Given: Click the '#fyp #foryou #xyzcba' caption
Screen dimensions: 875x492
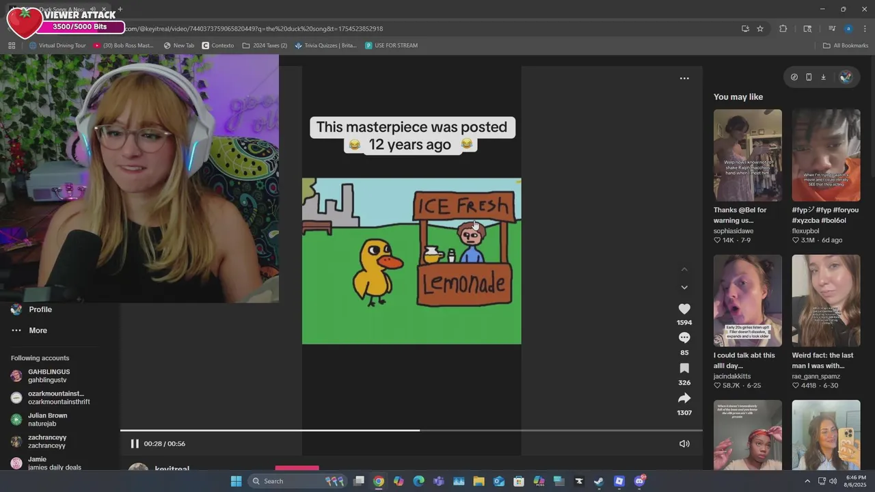Looking at the screenshot, I should coord(825,215).
